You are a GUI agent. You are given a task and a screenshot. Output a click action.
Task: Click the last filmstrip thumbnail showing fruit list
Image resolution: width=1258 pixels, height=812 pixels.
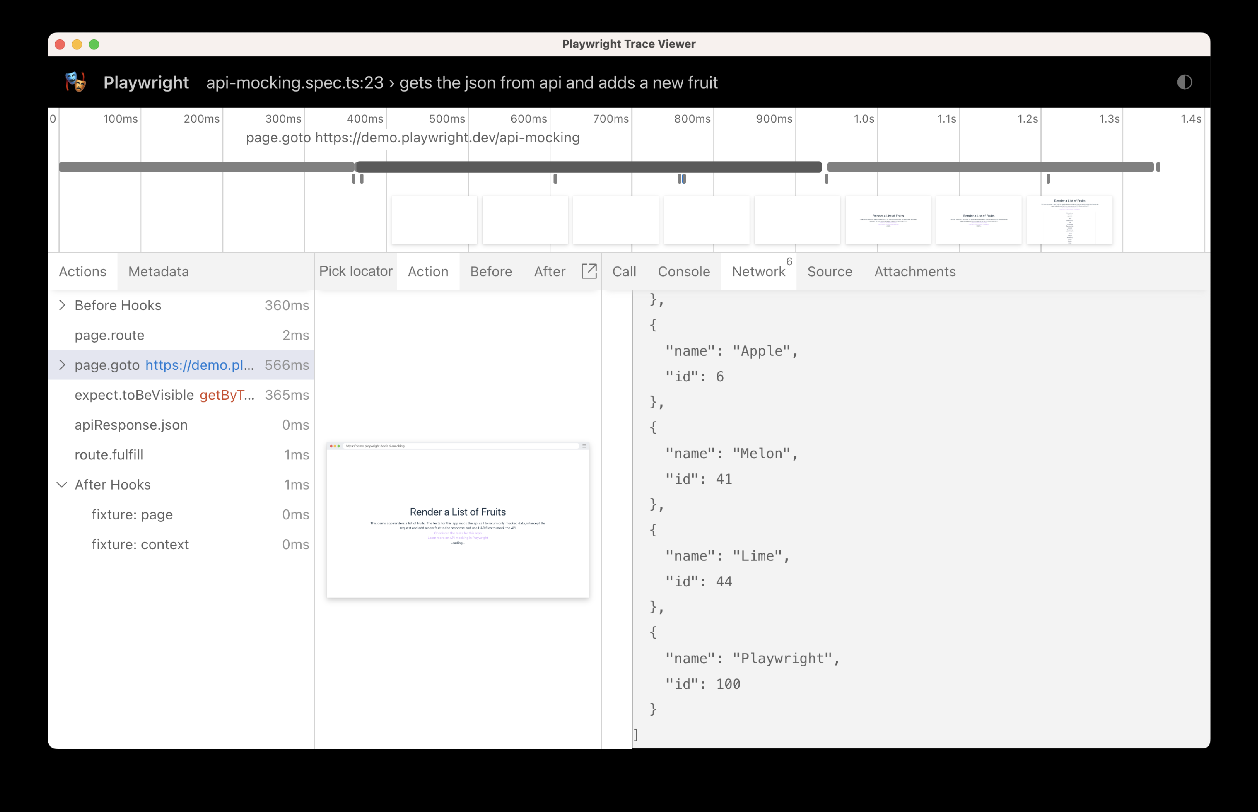(x=1070, y=220)
